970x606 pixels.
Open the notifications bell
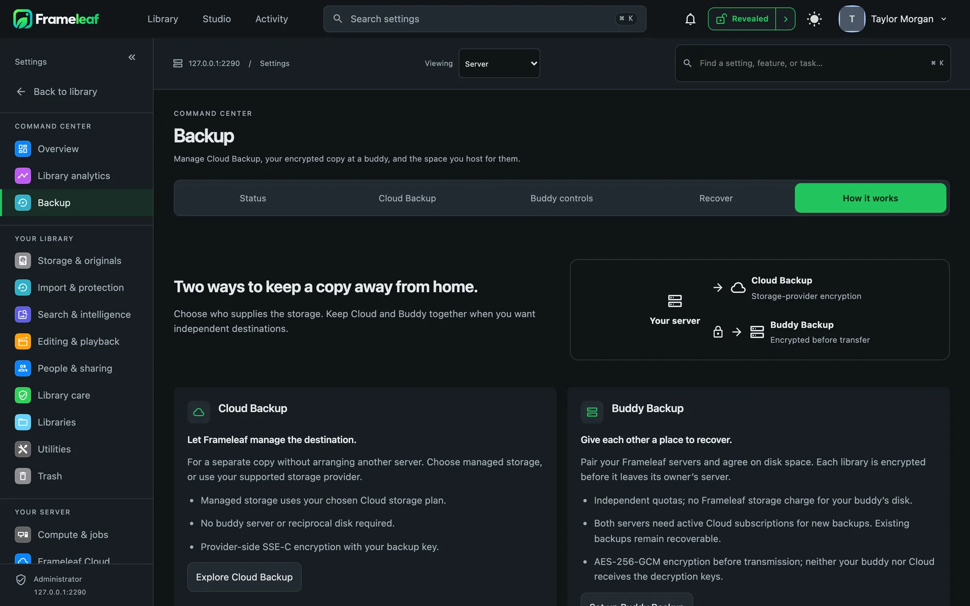click(x=690, y=19)
